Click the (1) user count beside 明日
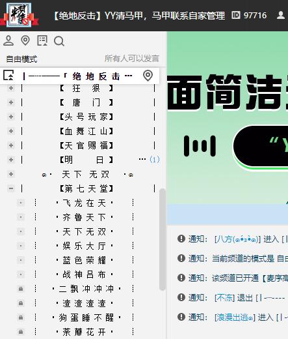Image resolution: width=288 pixels, height=339 pixels. [155, 160]
